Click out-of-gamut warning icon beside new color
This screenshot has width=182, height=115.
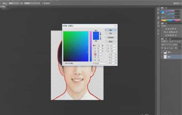coord(100,33)
